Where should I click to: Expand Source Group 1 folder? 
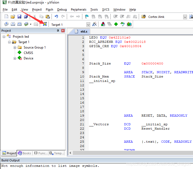tap(15, 47)
